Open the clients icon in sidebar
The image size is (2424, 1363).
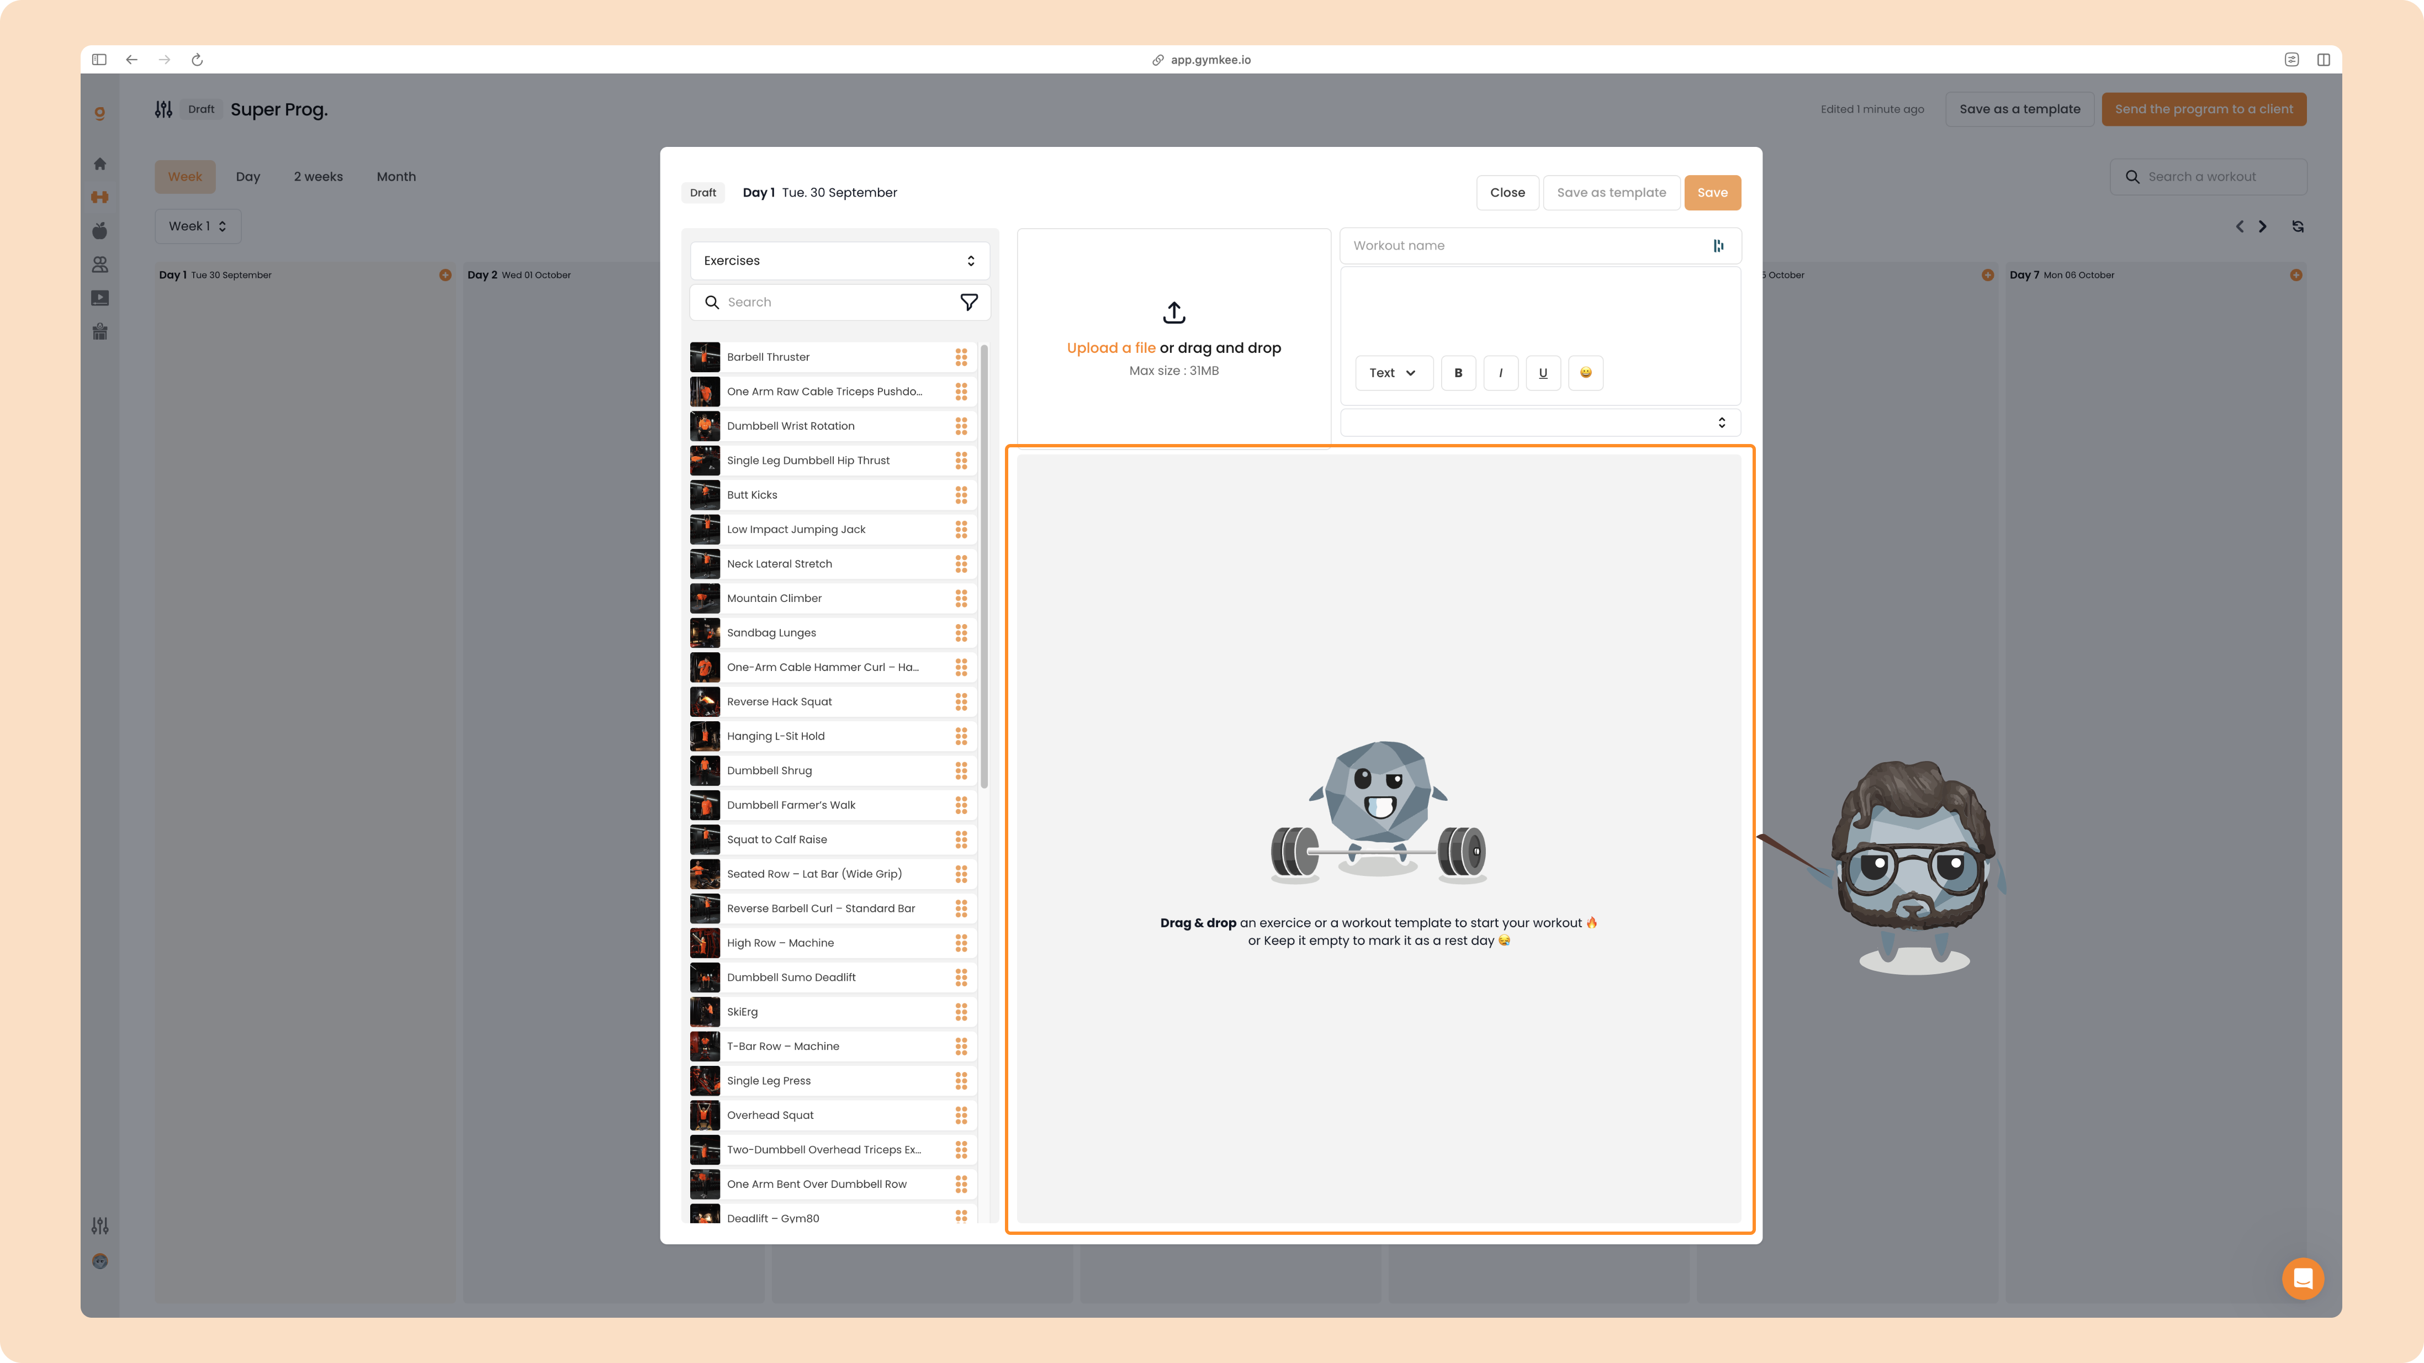(x=100, y=265)
